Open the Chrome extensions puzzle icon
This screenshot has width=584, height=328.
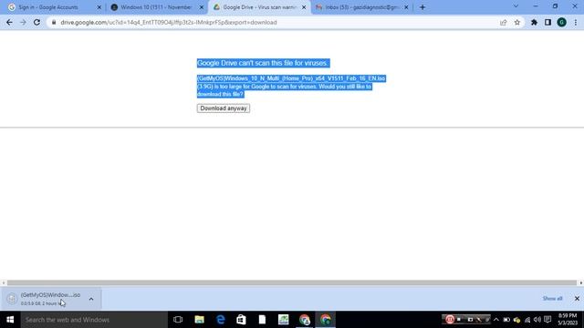pos(534,22)
